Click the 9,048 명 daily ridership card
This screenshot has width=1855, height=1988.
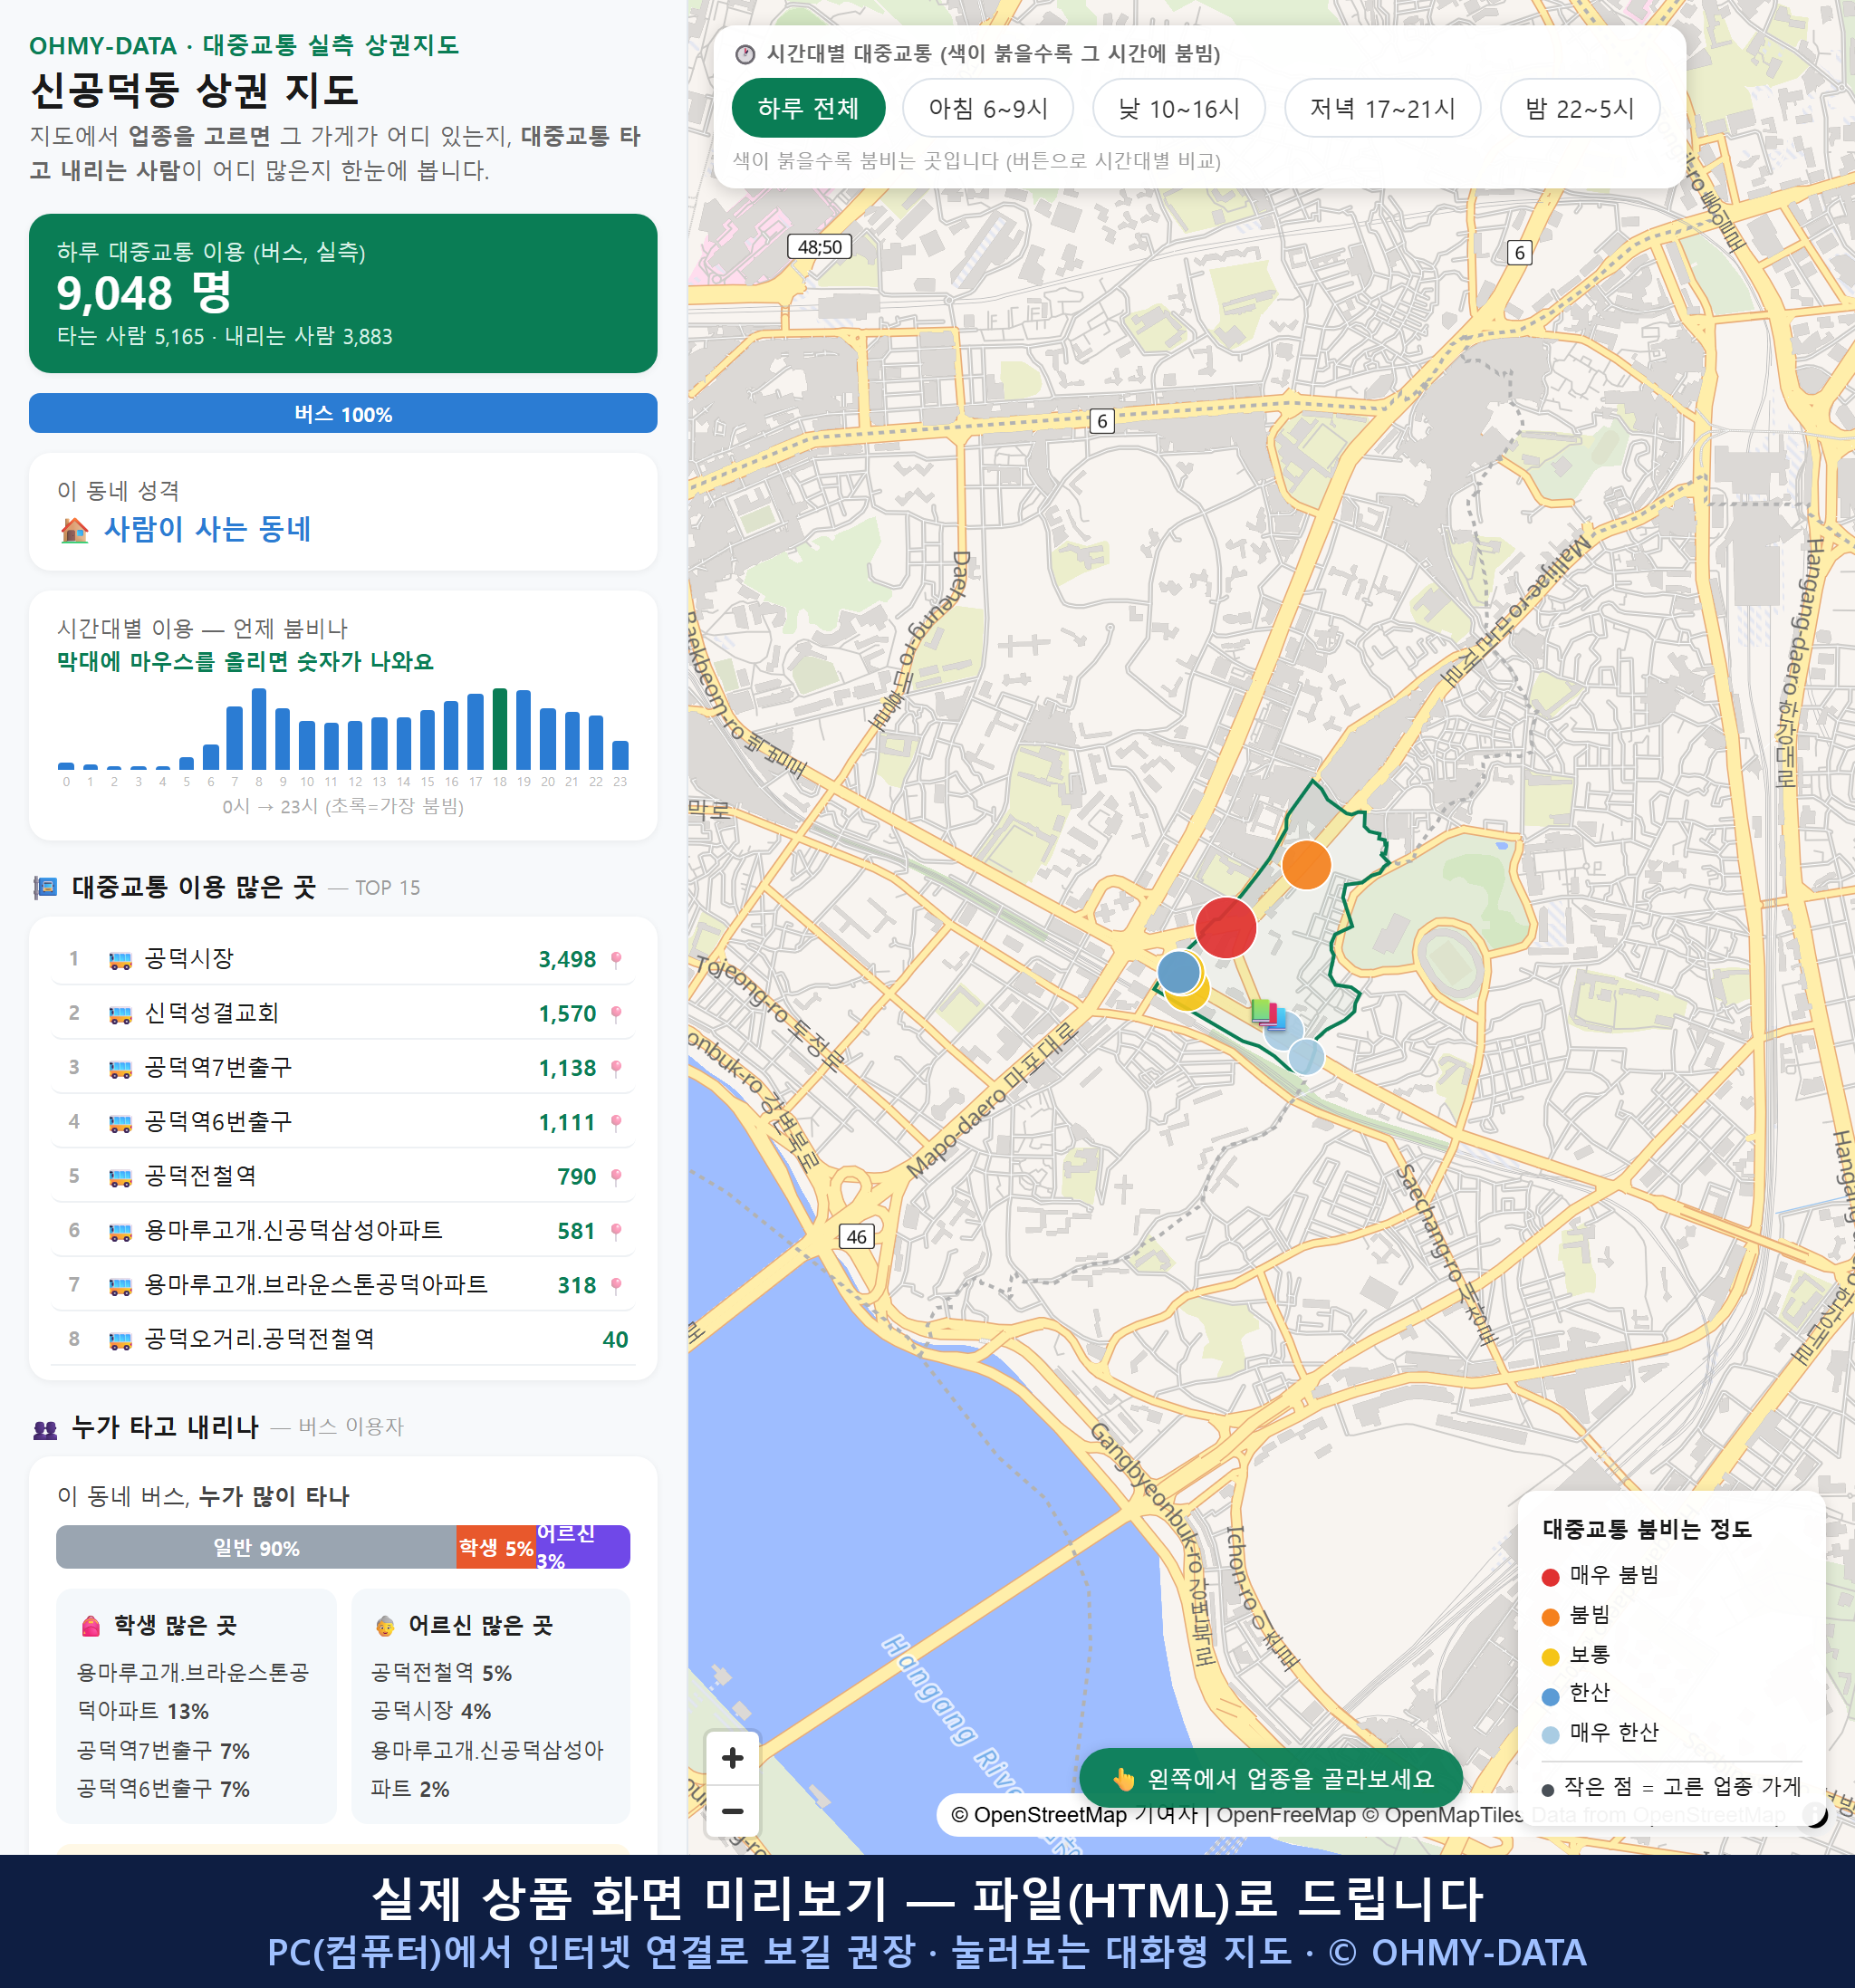(343, 293)
